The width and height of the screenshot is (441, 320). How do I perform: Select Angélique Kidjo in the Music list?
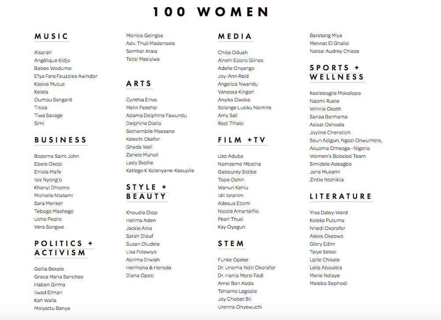pyautogui.click(x=52, y=60)
